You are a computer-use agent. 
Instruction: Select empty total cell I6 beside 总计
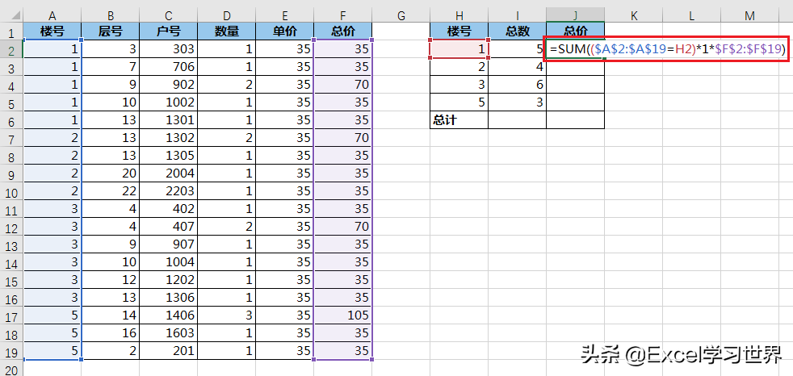[x=518, y=119]
